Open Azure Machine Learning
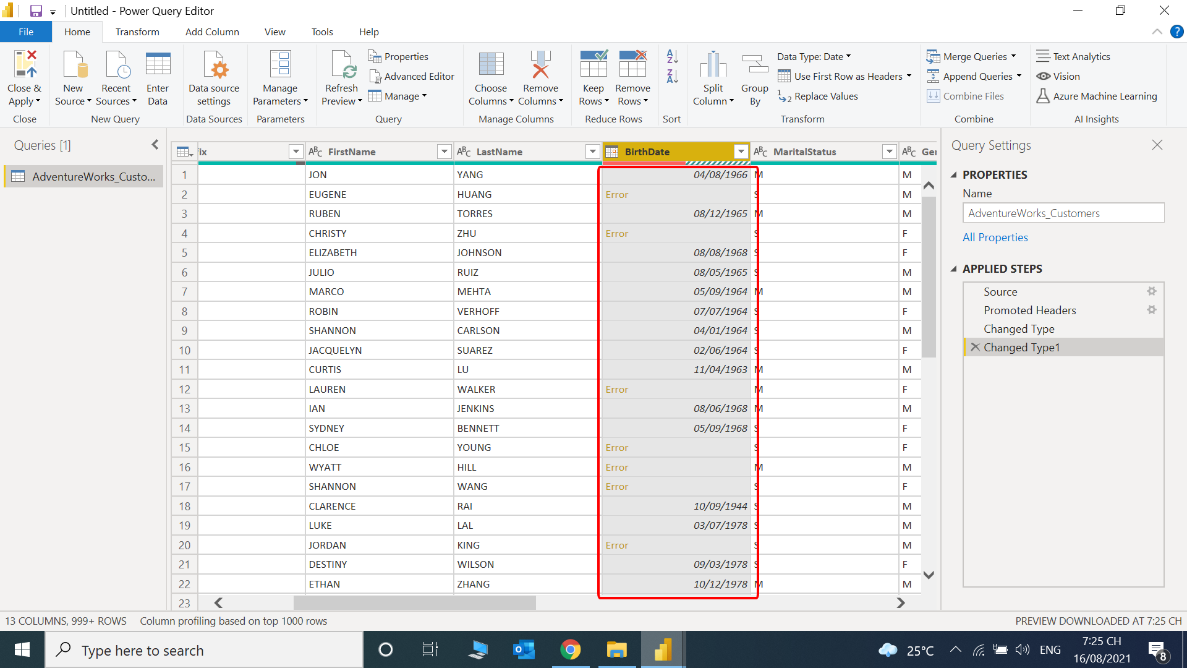This screenshot has width=1187, height=668. pos(1096,96)
